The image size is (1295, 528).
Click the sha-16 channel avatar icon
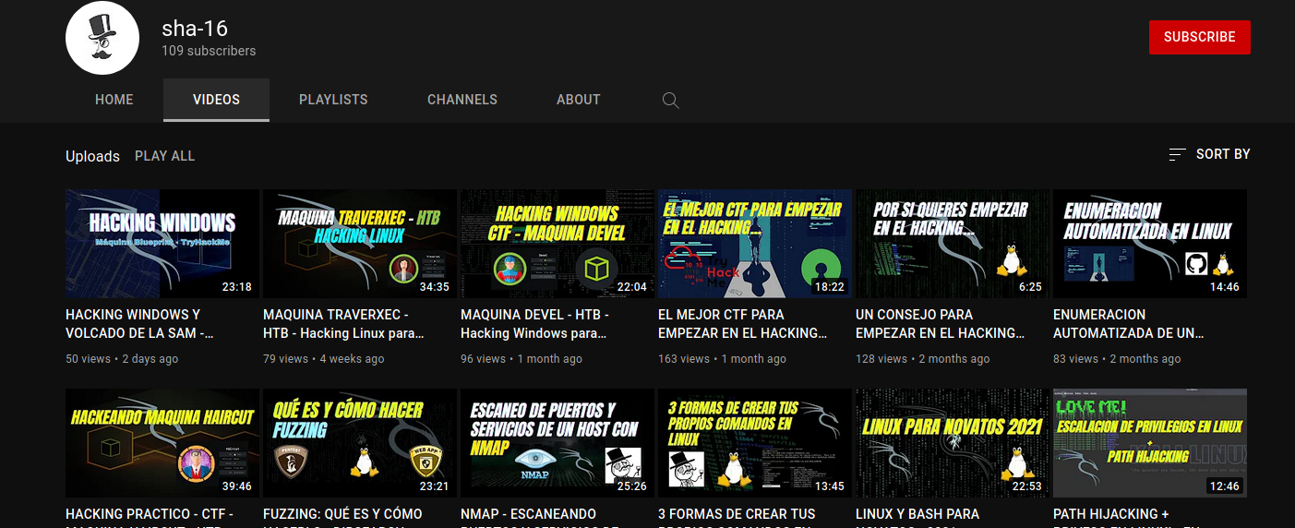click(x=102, y=38)
